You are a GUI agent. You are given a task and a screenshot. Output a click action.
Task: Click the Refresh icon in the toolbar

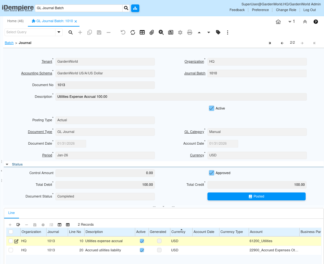[x=133, y=32]
